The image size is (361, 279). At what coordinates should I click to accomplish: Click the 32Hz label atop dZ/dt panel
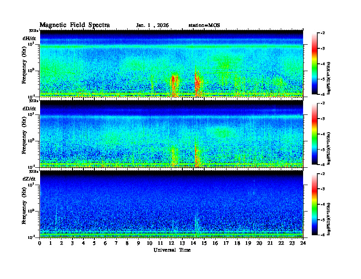click(34, 171)
